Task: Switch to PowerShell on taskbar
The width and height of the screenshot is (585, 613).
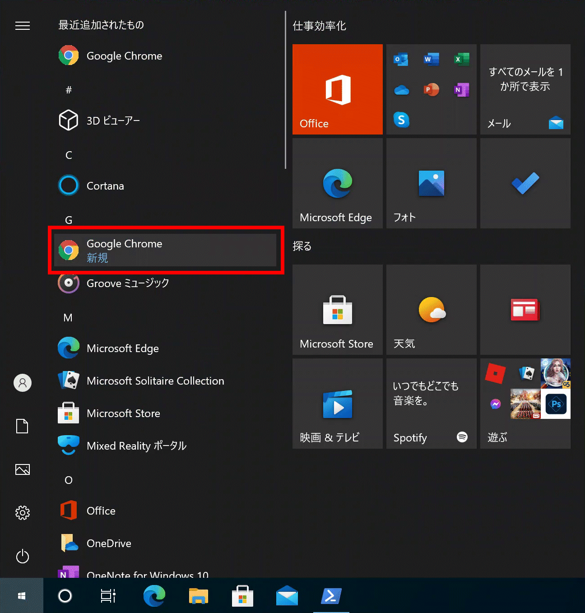Action: tap(331, 596)
